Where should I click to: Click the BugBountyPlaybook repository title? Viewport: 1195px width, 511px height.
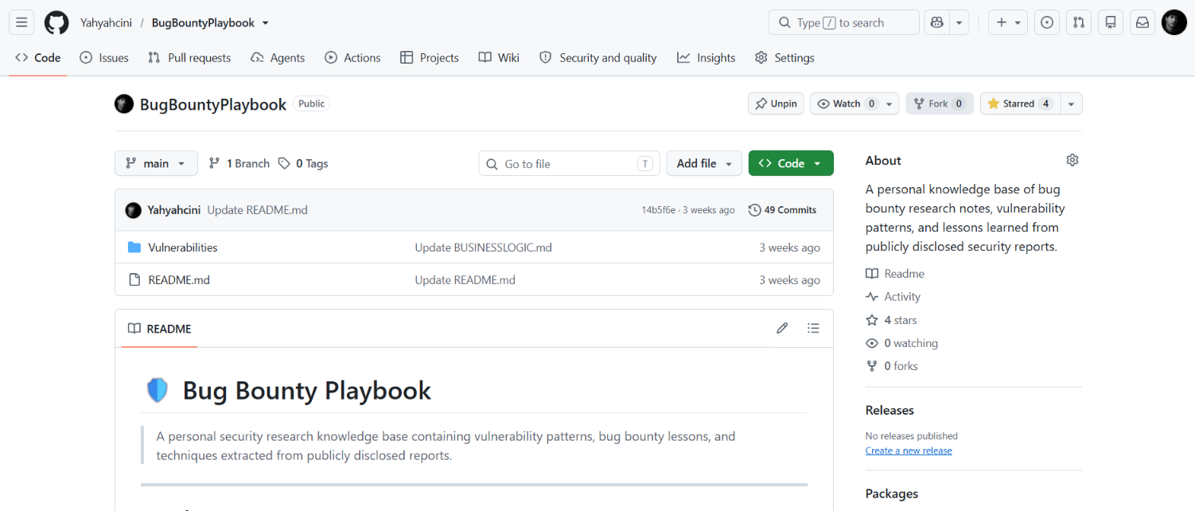[213, 104]
